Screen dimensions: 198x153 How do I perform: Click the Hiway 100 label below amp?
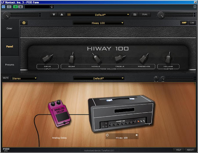[122, 138]
